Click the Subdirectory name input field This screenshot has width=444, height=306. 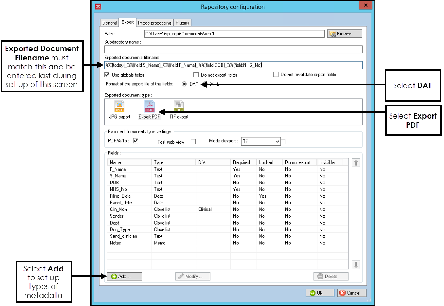(x=233, y=49)
